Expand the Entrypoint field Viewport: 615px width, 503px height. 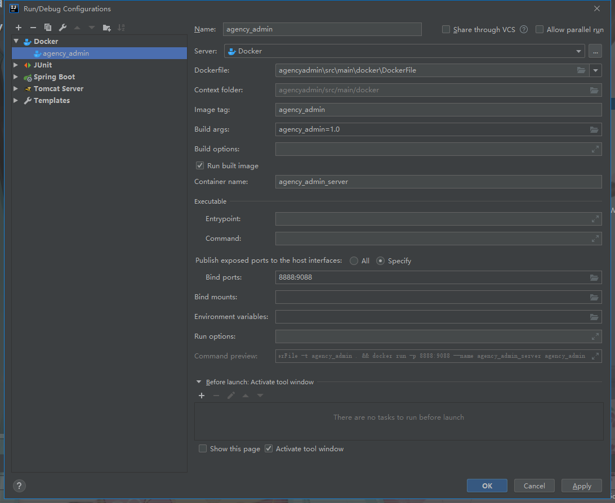tap(595, 219)
